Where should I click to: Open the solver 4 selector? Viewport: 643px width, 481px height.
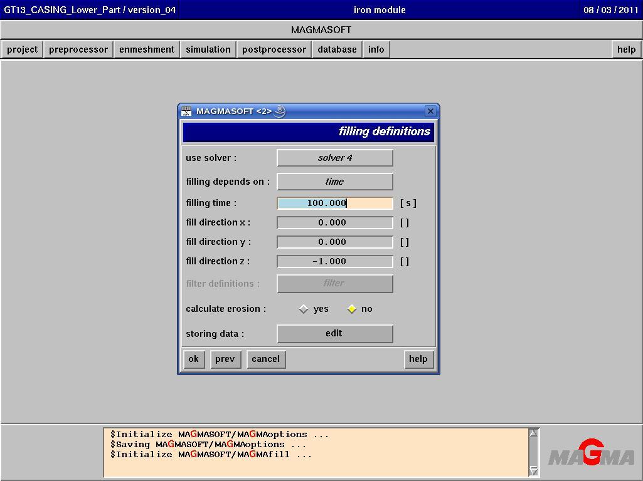[x=335, y=158]
